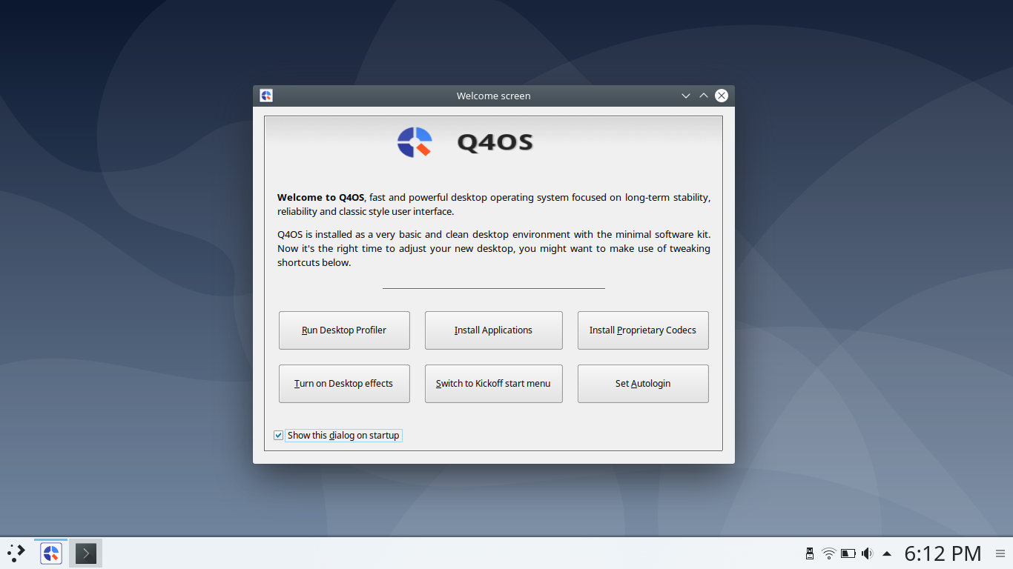Minimize the Welcome screen window
Screen dimensions: 1013x569
pyautogui.click(x=686, y=96)
